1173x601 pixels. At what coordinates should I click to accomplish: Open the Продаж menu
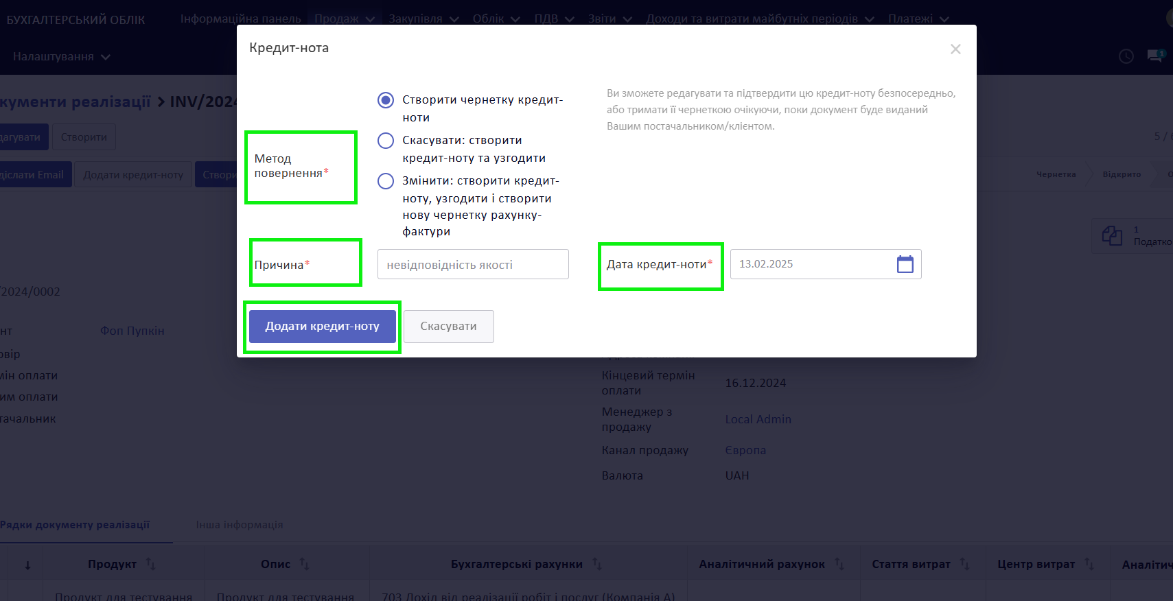[x=345, y=19]
